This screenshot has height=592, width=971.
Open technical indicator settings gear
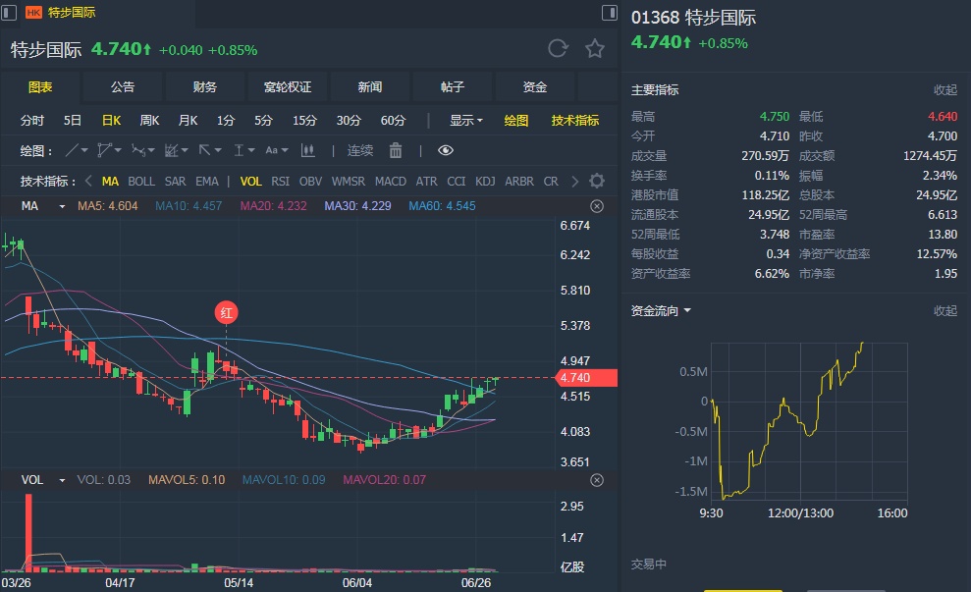596,181
